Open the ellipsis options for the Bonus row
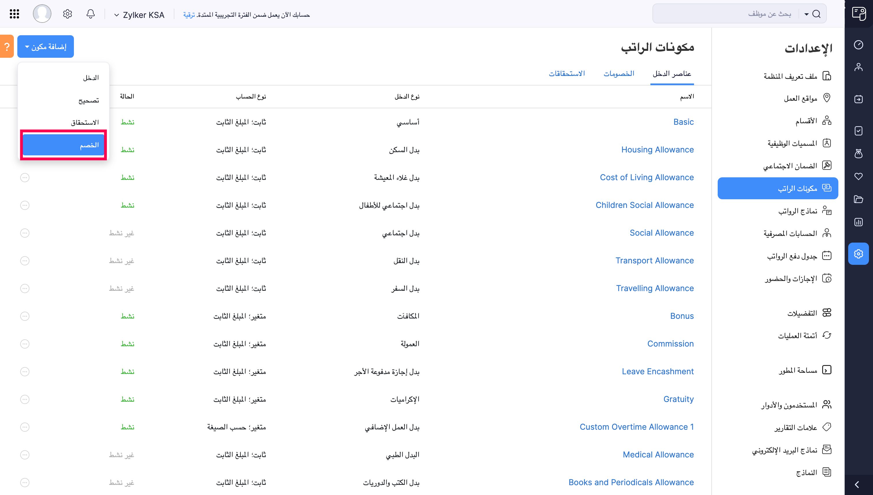The height and width of the screenshot is (495, 873). pos(25,316)
